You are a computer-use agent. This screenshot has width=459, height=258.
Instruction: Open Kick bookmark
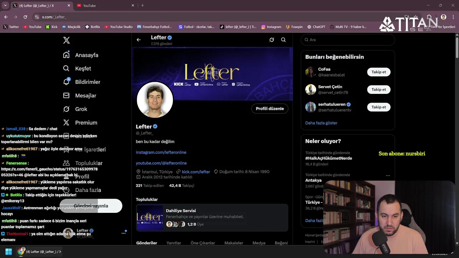pos(52,27)
